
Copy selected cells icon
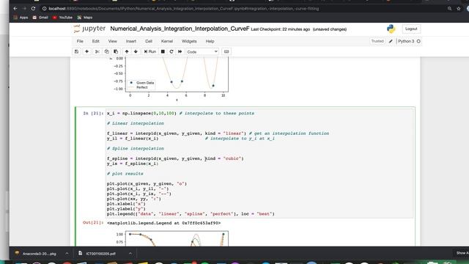(106, 51)
